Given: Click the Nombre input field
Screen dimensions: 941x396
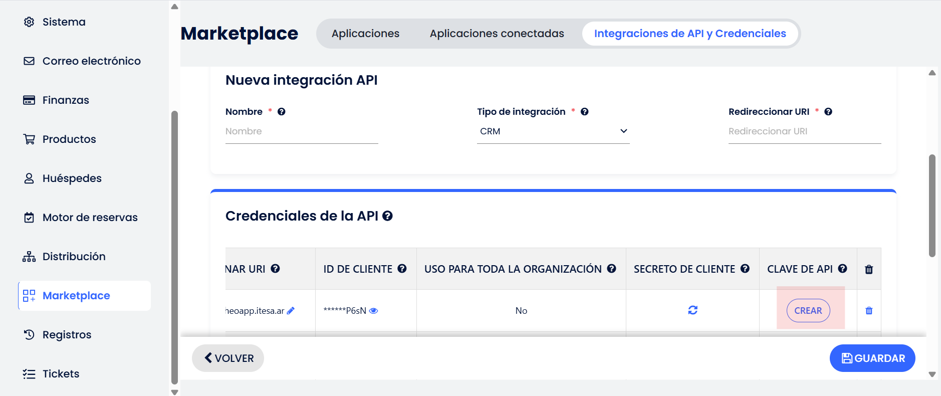Looking at the screenshot, I should (301, 131).
